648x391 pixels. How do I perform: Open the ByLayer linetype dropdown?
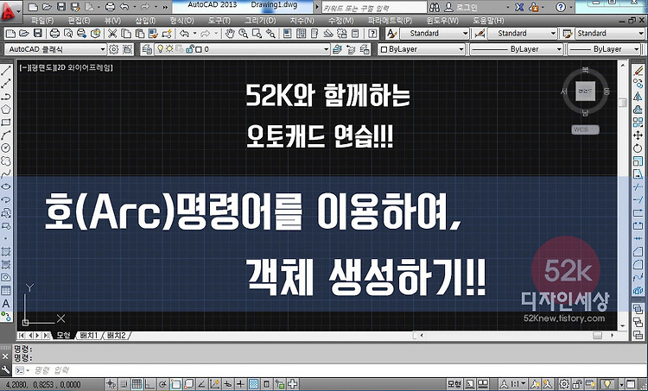517,49
